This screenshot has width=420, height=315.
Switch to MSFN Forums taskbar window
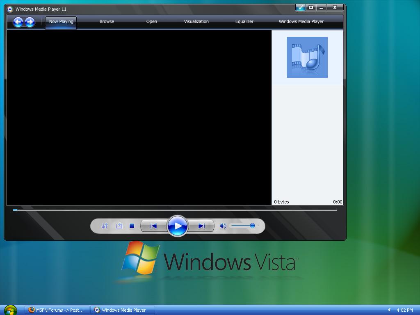click(57, 310)
